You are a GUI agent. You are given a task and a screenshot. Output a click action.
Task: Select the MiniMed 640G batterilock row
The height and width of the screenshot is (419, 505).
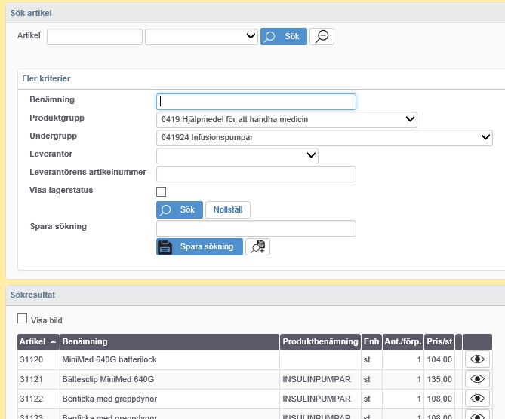[254, 359]
